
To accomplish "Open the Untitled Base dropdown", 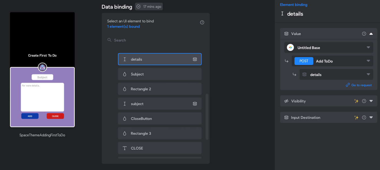I will tap(329, 47).
